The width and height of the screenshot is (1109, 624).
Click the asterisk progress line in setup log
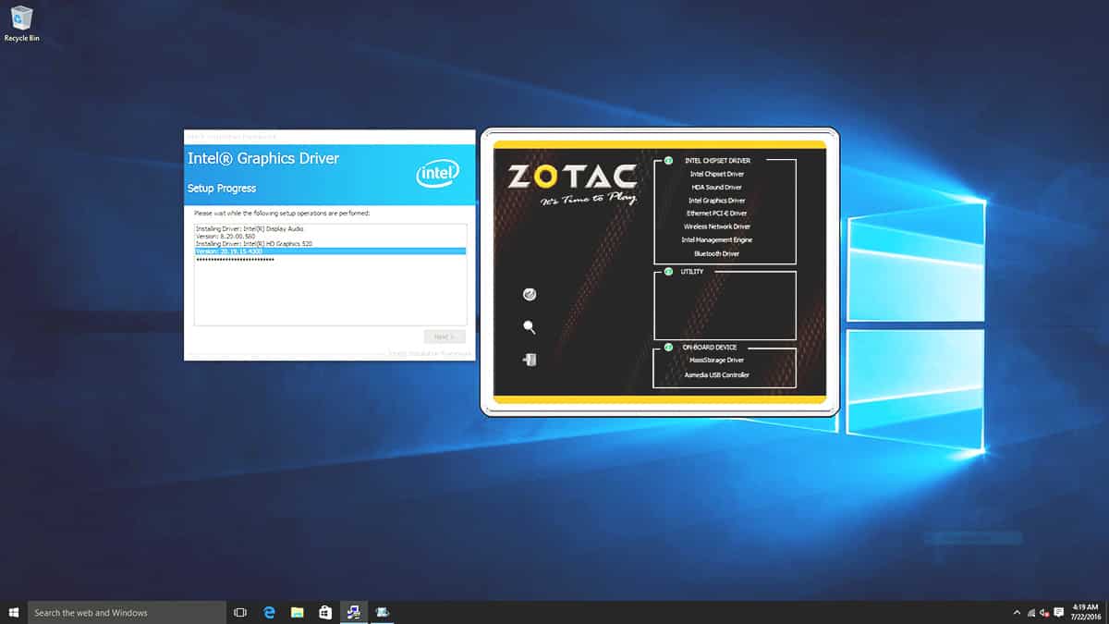tap(235, 260)
